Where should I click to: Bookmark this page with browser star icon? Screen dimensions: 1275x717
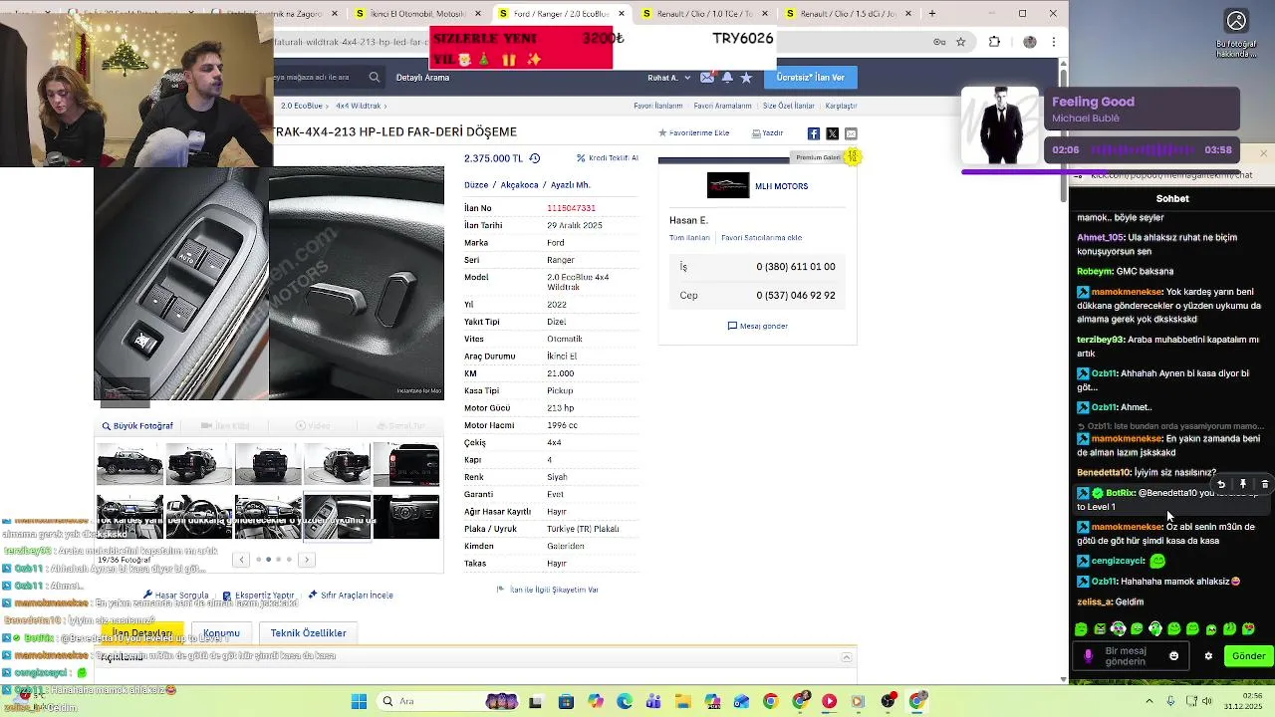click(960, 42)
